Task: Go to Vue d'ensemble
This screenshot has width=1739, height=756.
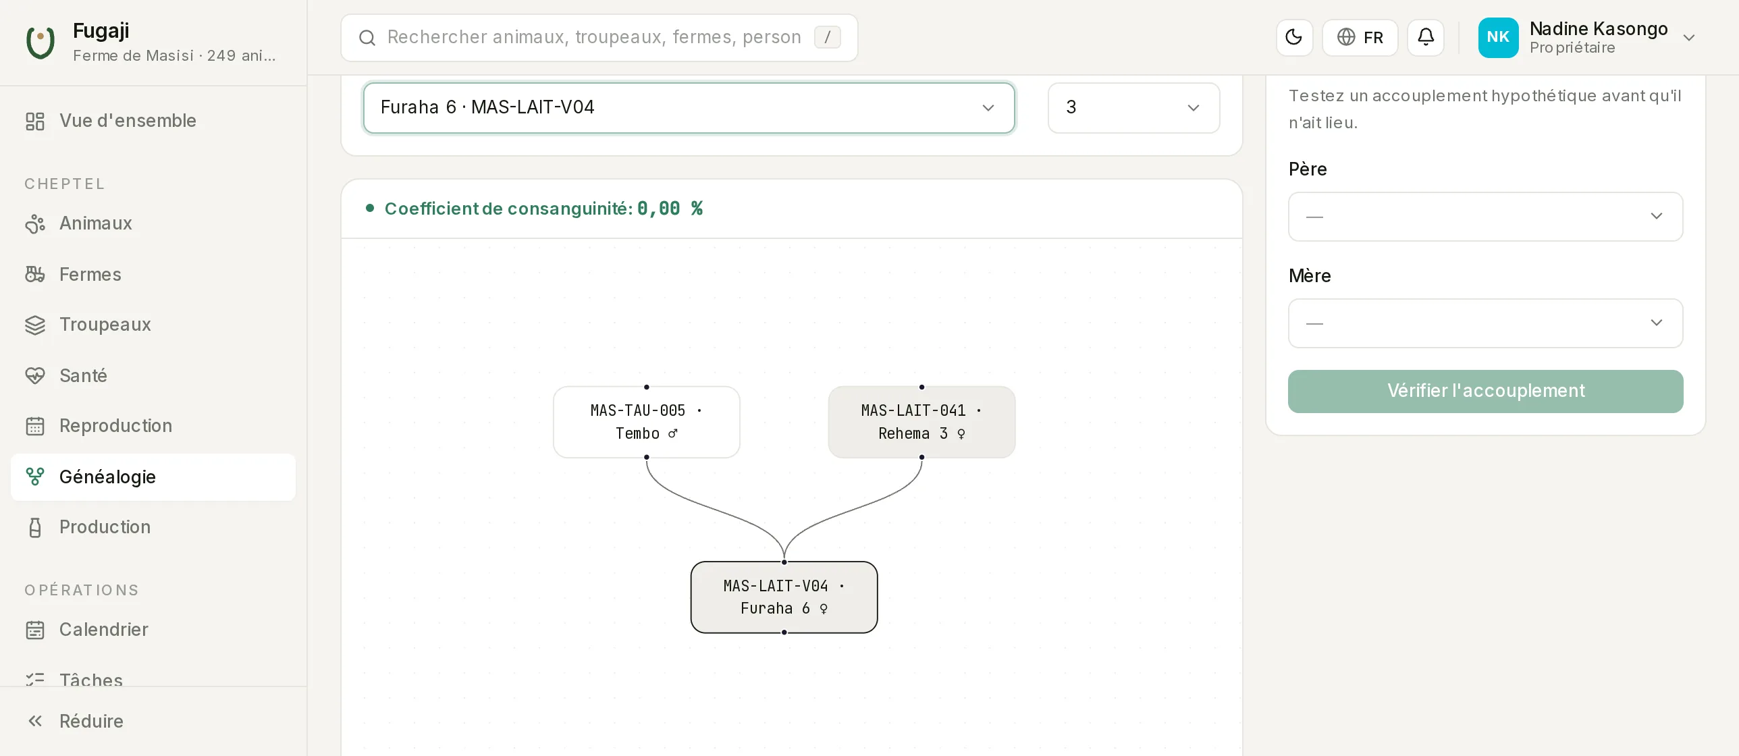Action: pyautogui.click(x=153, y=121)
